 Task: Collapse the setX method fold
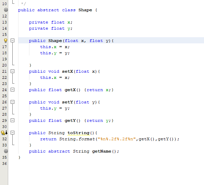pos(12,71)
